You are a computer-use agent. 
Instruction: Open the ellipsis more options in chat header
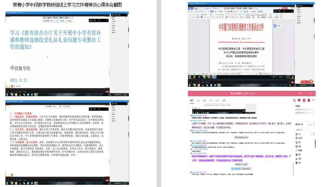pyautogui.click(x=313, y=100)
